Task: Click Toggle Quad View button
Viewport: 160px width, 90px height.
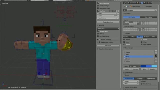Action: click(x=108, y=22)
